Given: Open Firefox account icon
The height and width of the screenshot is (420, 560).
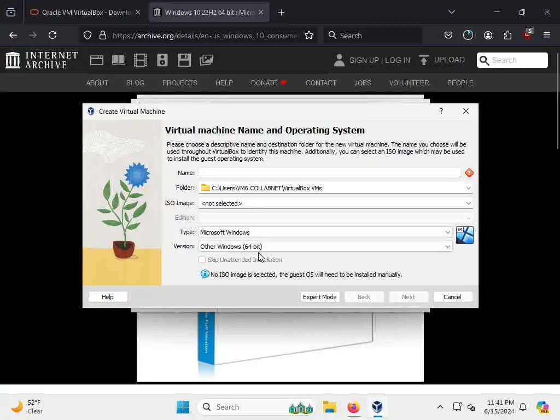Looking at the screenshot, I should [488, 35].
